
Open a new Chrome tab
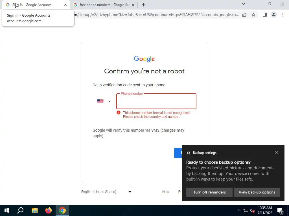(x=144, y=5)
